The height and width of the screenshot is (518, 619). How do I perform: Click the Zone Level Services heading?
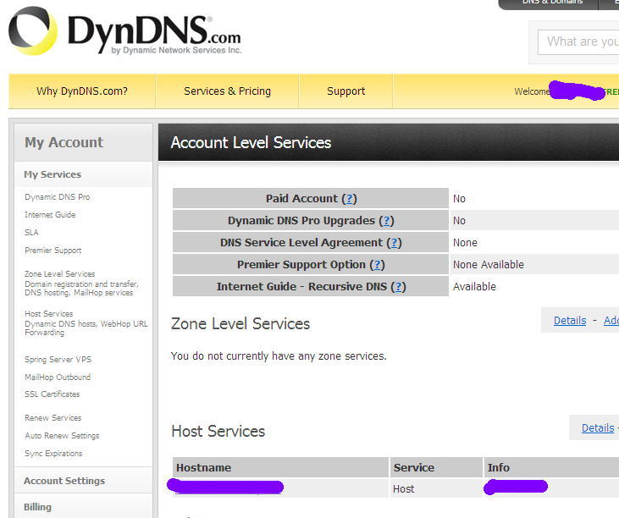[240, 324]
